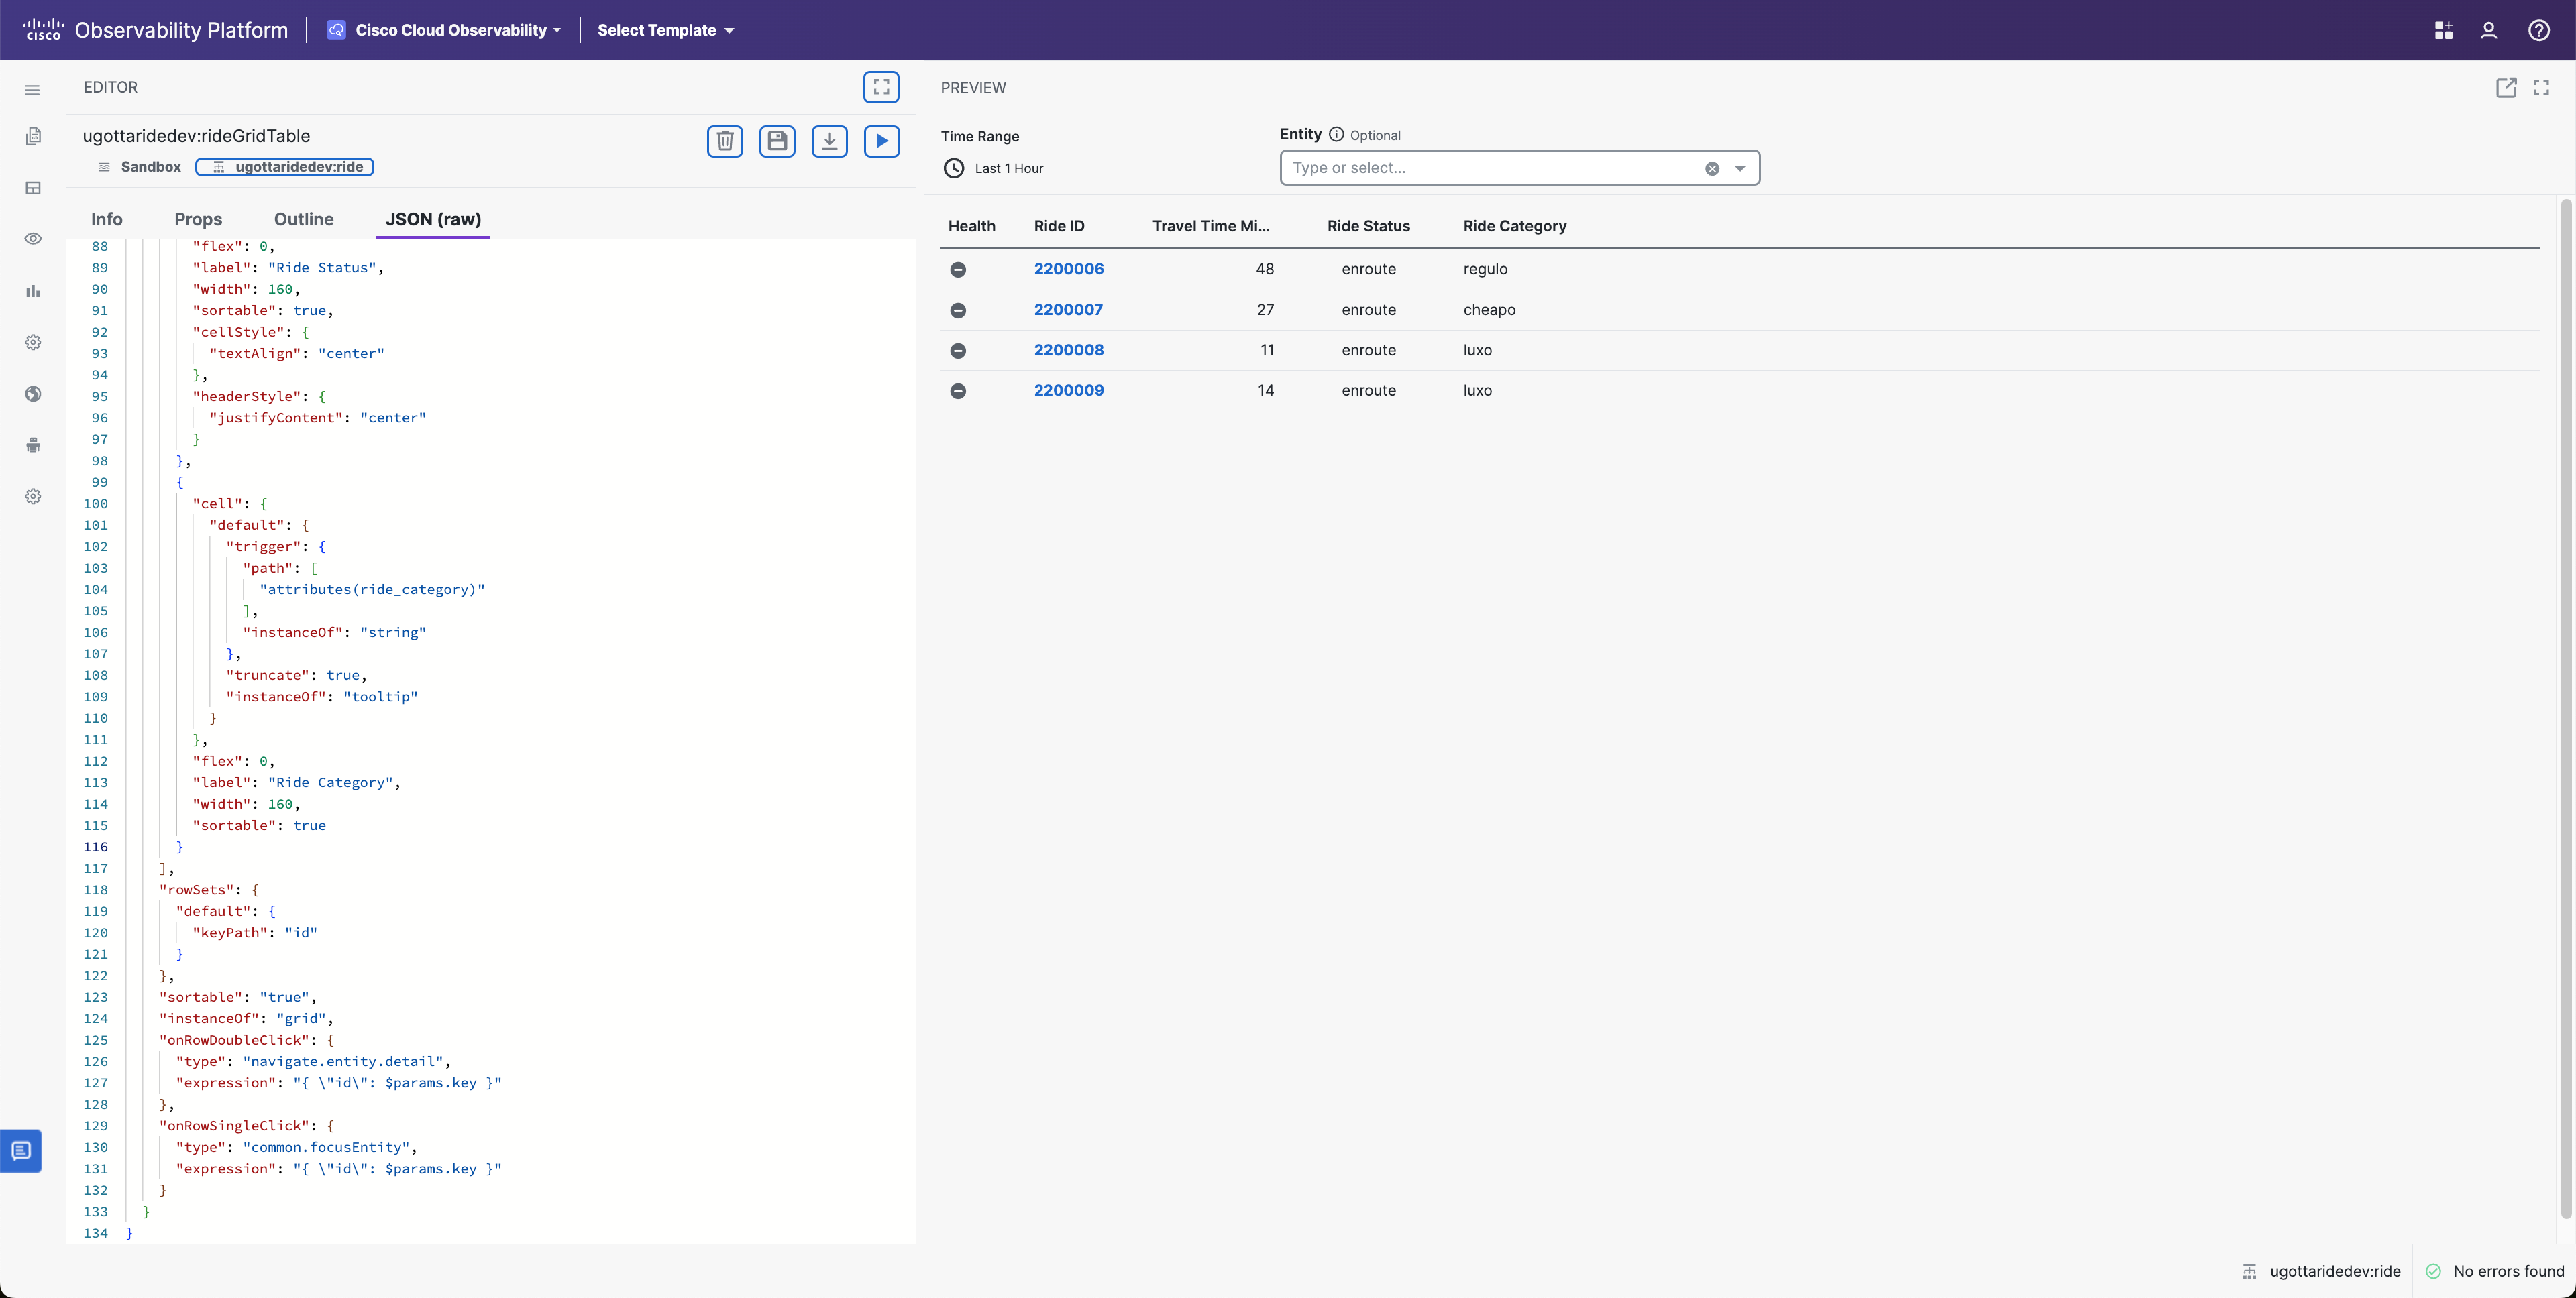Click the Entity type or select field
Image resolution: width=2576 pixels, height=1298 pixels.
click(x=1490, y=168)
